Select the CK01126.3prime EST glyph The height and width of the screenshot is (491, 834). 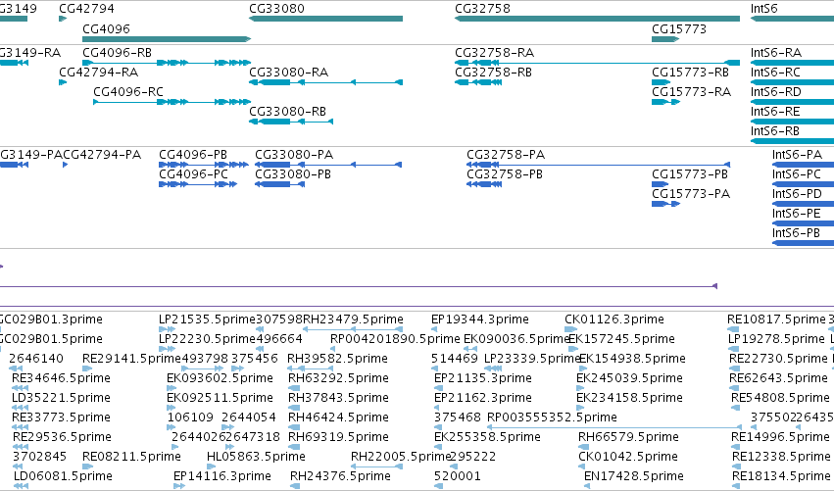pos(570,329)
